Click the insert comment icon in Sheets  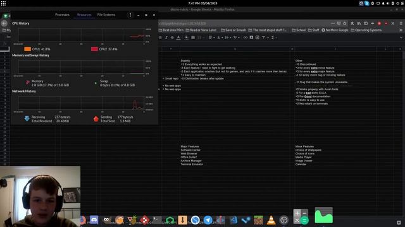tap(251, 38)
